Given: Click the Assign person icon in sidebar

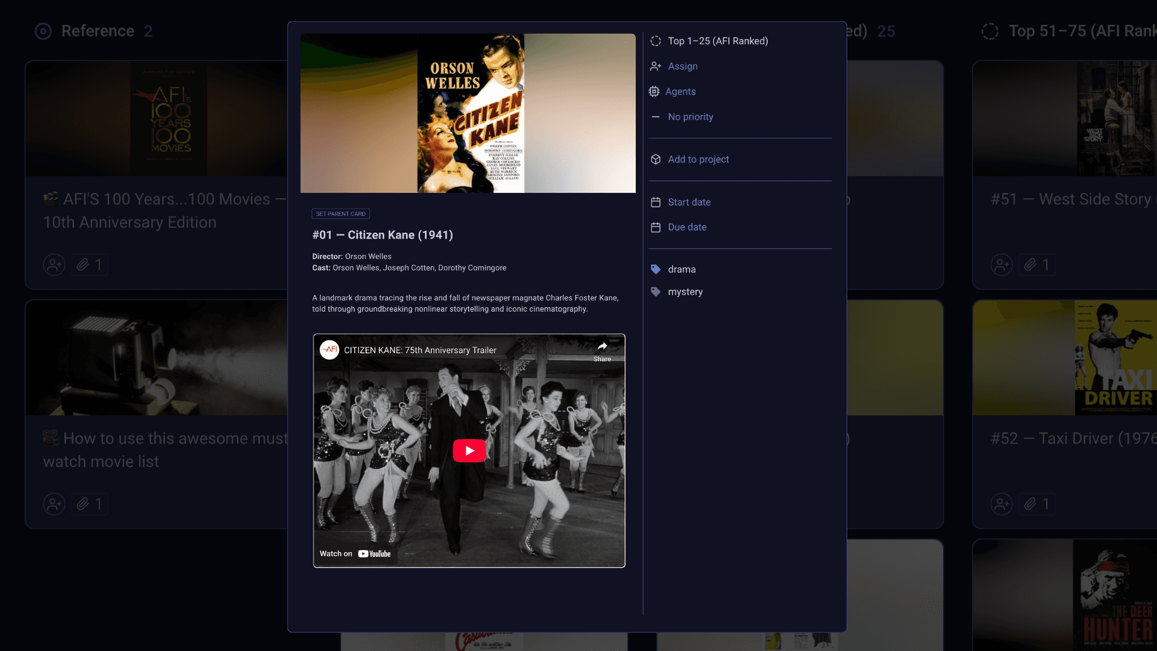Looking at the screenshot, I should [x=656, y=66].
